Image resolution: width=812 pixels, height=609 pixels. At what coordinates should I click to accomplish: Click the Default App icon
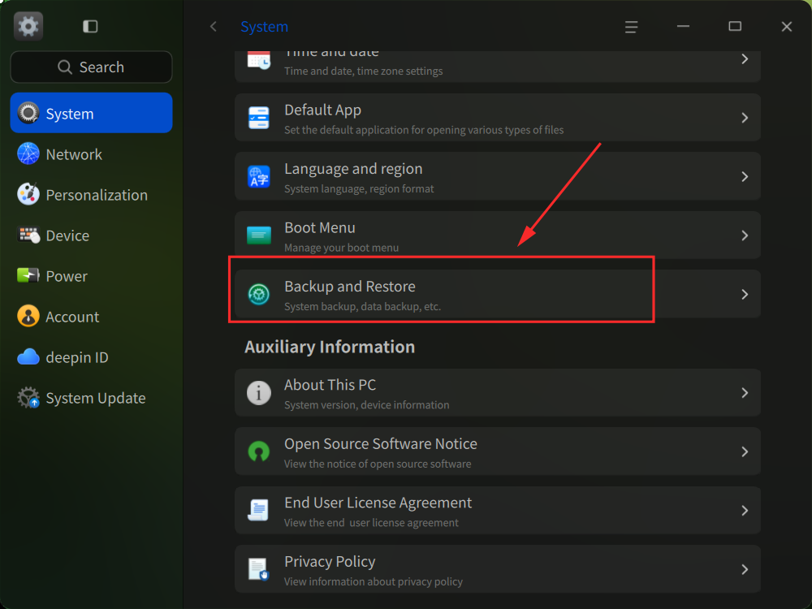258,118
